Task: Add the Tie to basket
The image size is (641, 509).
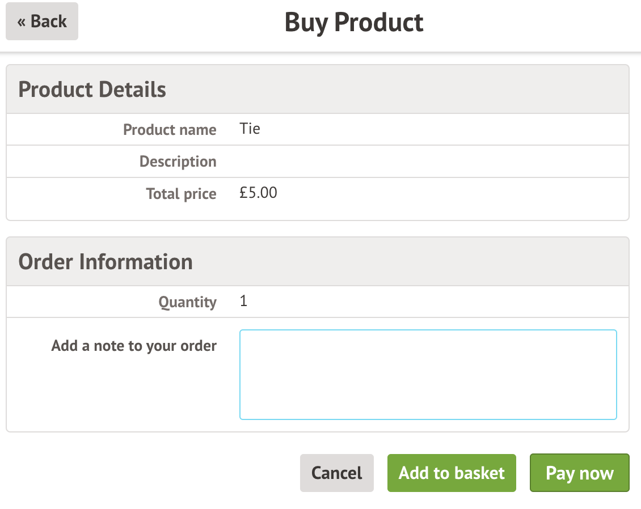Action: pyautogui.click(x=452, y=473)
